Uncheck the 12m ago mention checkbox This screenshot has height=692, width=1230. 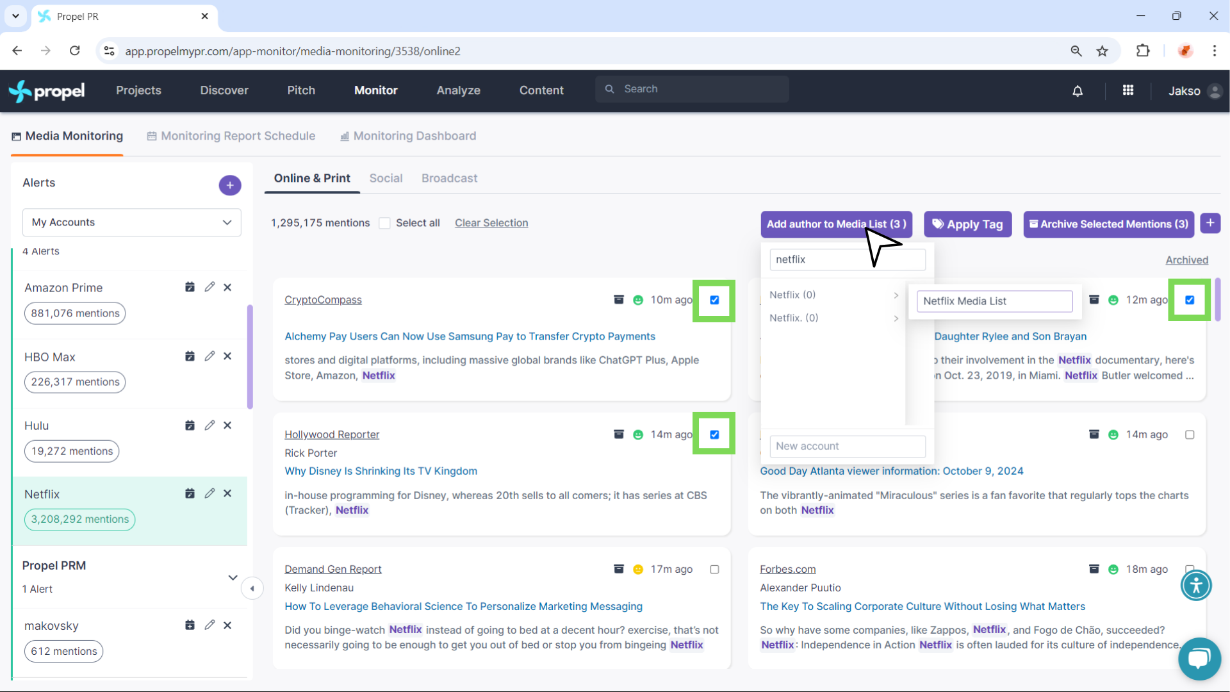click(x=1190, y=300)
